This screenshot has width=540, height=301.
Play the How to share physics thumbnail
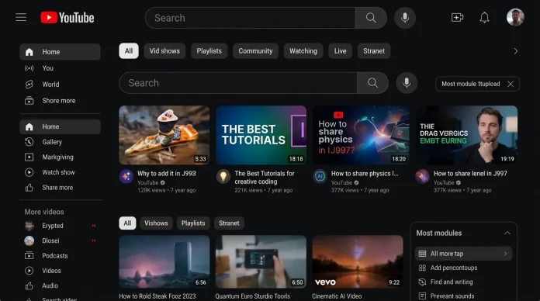pos(361,135)
